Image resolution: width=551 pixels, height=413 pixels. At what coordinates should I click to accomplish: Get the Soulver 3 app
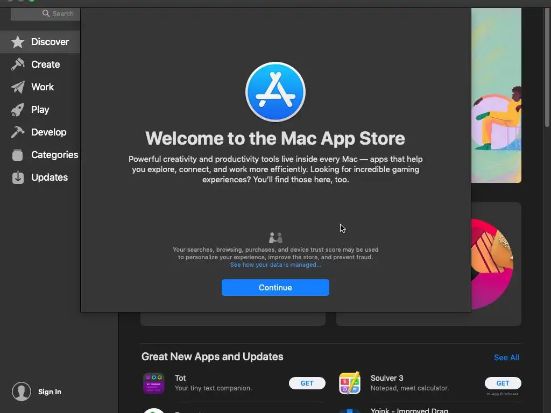(x=503, y=383)
